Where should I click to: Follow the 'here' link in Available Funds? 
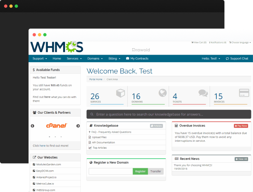click(47, 97)
